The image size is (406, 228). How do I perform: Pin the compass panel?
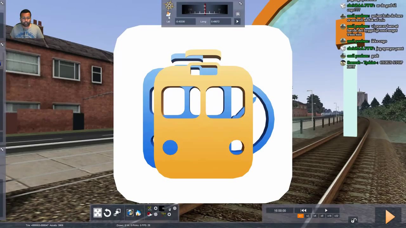[240, 3]
